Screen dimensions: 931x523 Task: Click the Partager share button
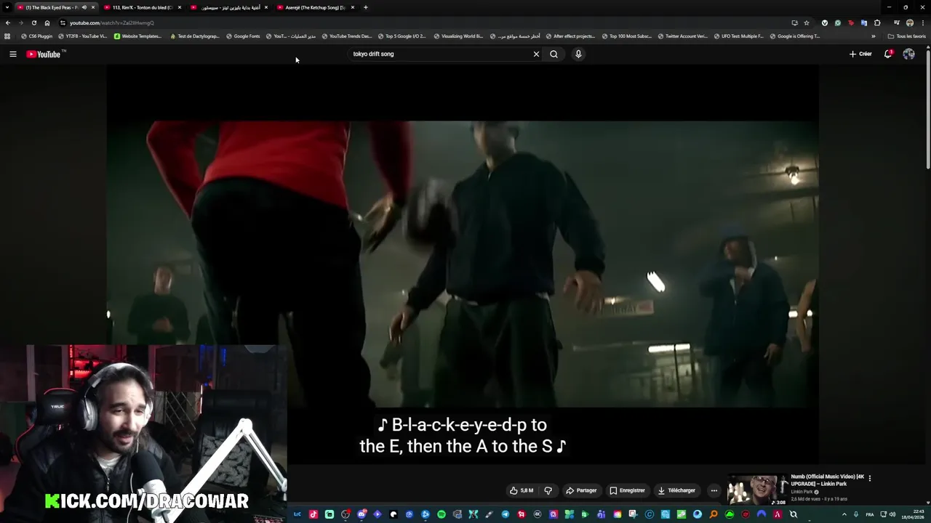tap(581, 490)
